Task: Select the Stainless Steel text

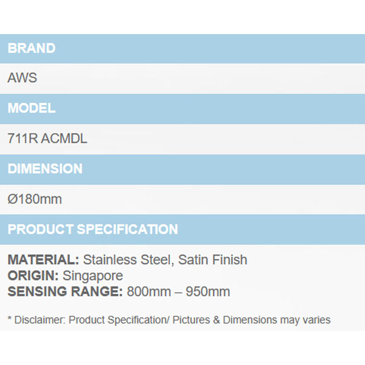Action: click(x=127, y=260)
